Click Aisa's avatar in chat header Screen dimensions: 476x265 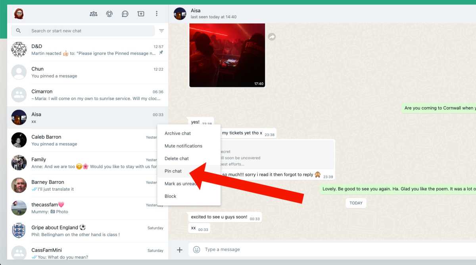click(x=180, y=14)
